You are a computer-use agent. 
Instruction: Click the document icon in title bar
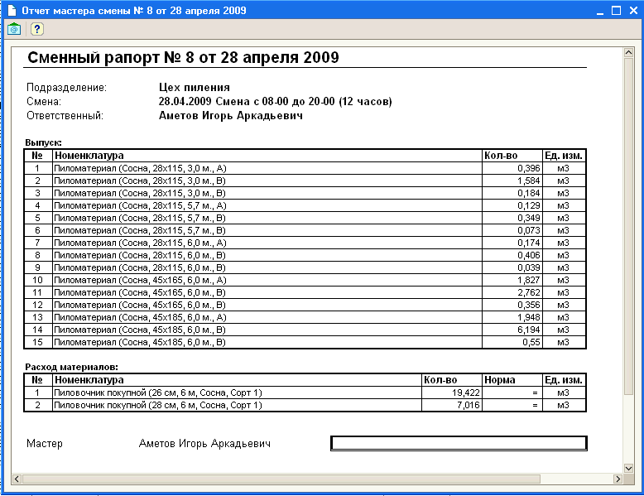tap(12, 10)
